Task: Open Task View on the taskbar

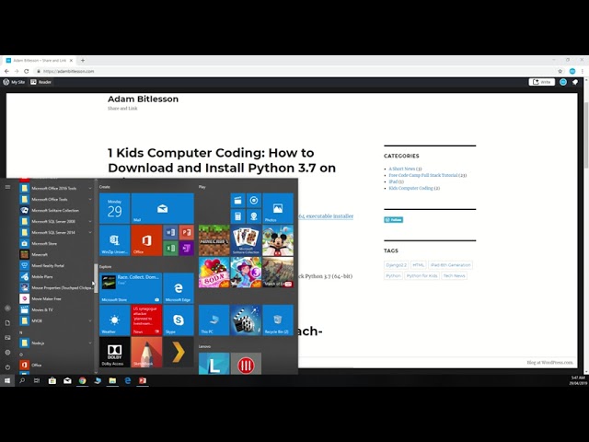Action: coord(37,380)
